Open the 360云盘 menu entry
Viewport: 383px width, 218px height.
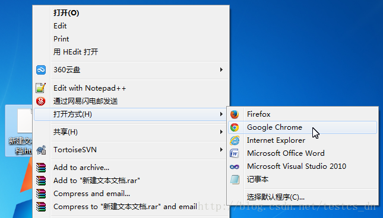(x=131, y=70)
